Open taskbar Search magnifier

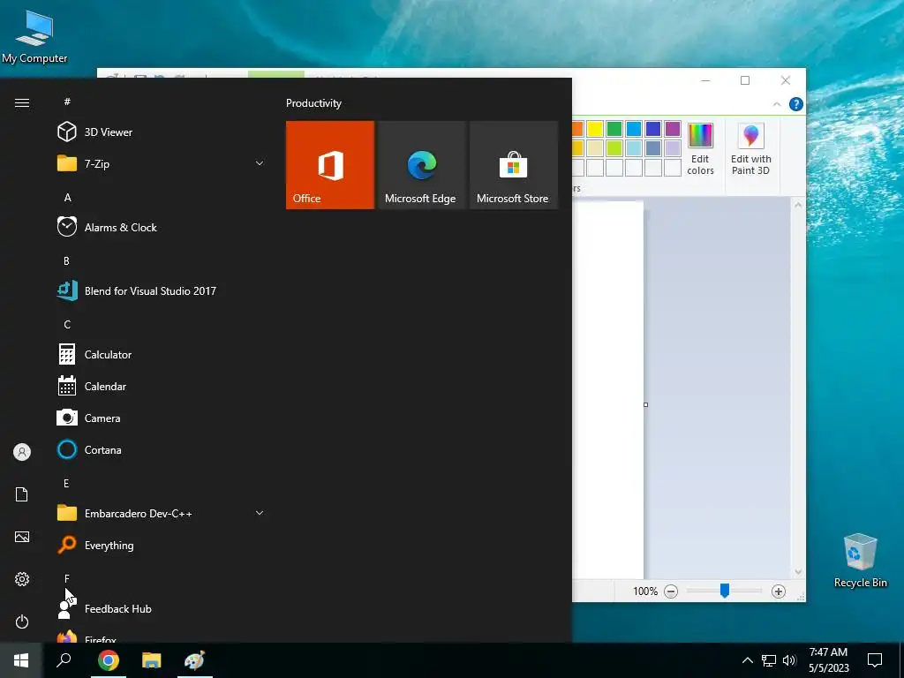coord(64,660)
